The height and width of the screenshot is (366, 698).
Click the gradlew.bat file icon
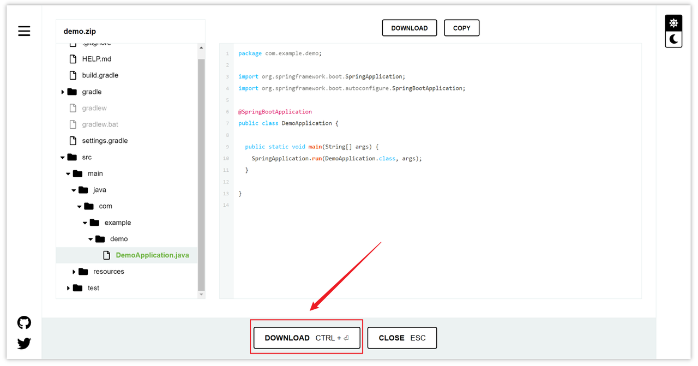[x=73, y=124]
